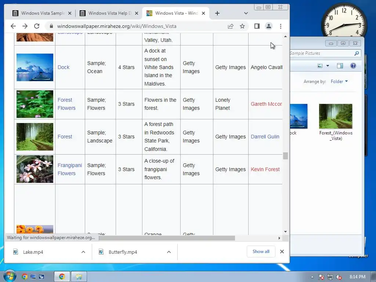This screenshot has width=376, height=282.
Task: Switch to Windows Vista Help tab
Action: click(109, 13)
